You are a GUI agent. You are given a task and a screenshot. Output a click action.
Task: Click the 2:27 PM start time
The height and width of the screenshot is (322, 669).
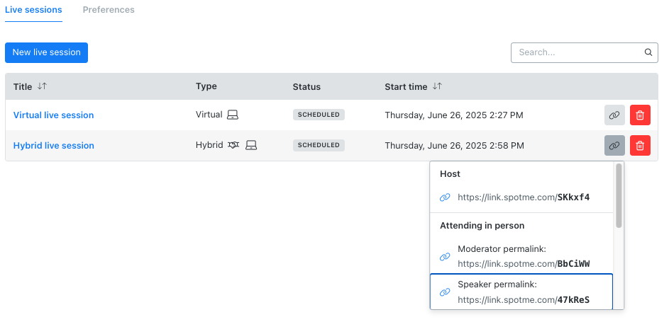click(454, 115)
